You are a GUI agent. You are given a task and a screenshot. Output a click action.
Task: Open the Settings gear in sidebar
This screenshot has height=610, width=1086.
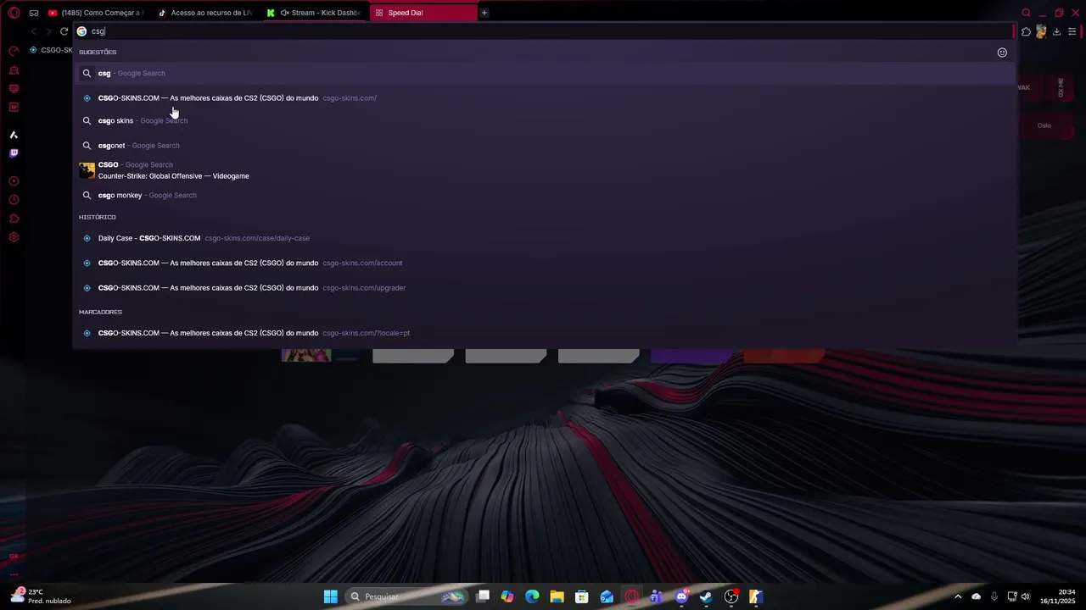(14, 237)
